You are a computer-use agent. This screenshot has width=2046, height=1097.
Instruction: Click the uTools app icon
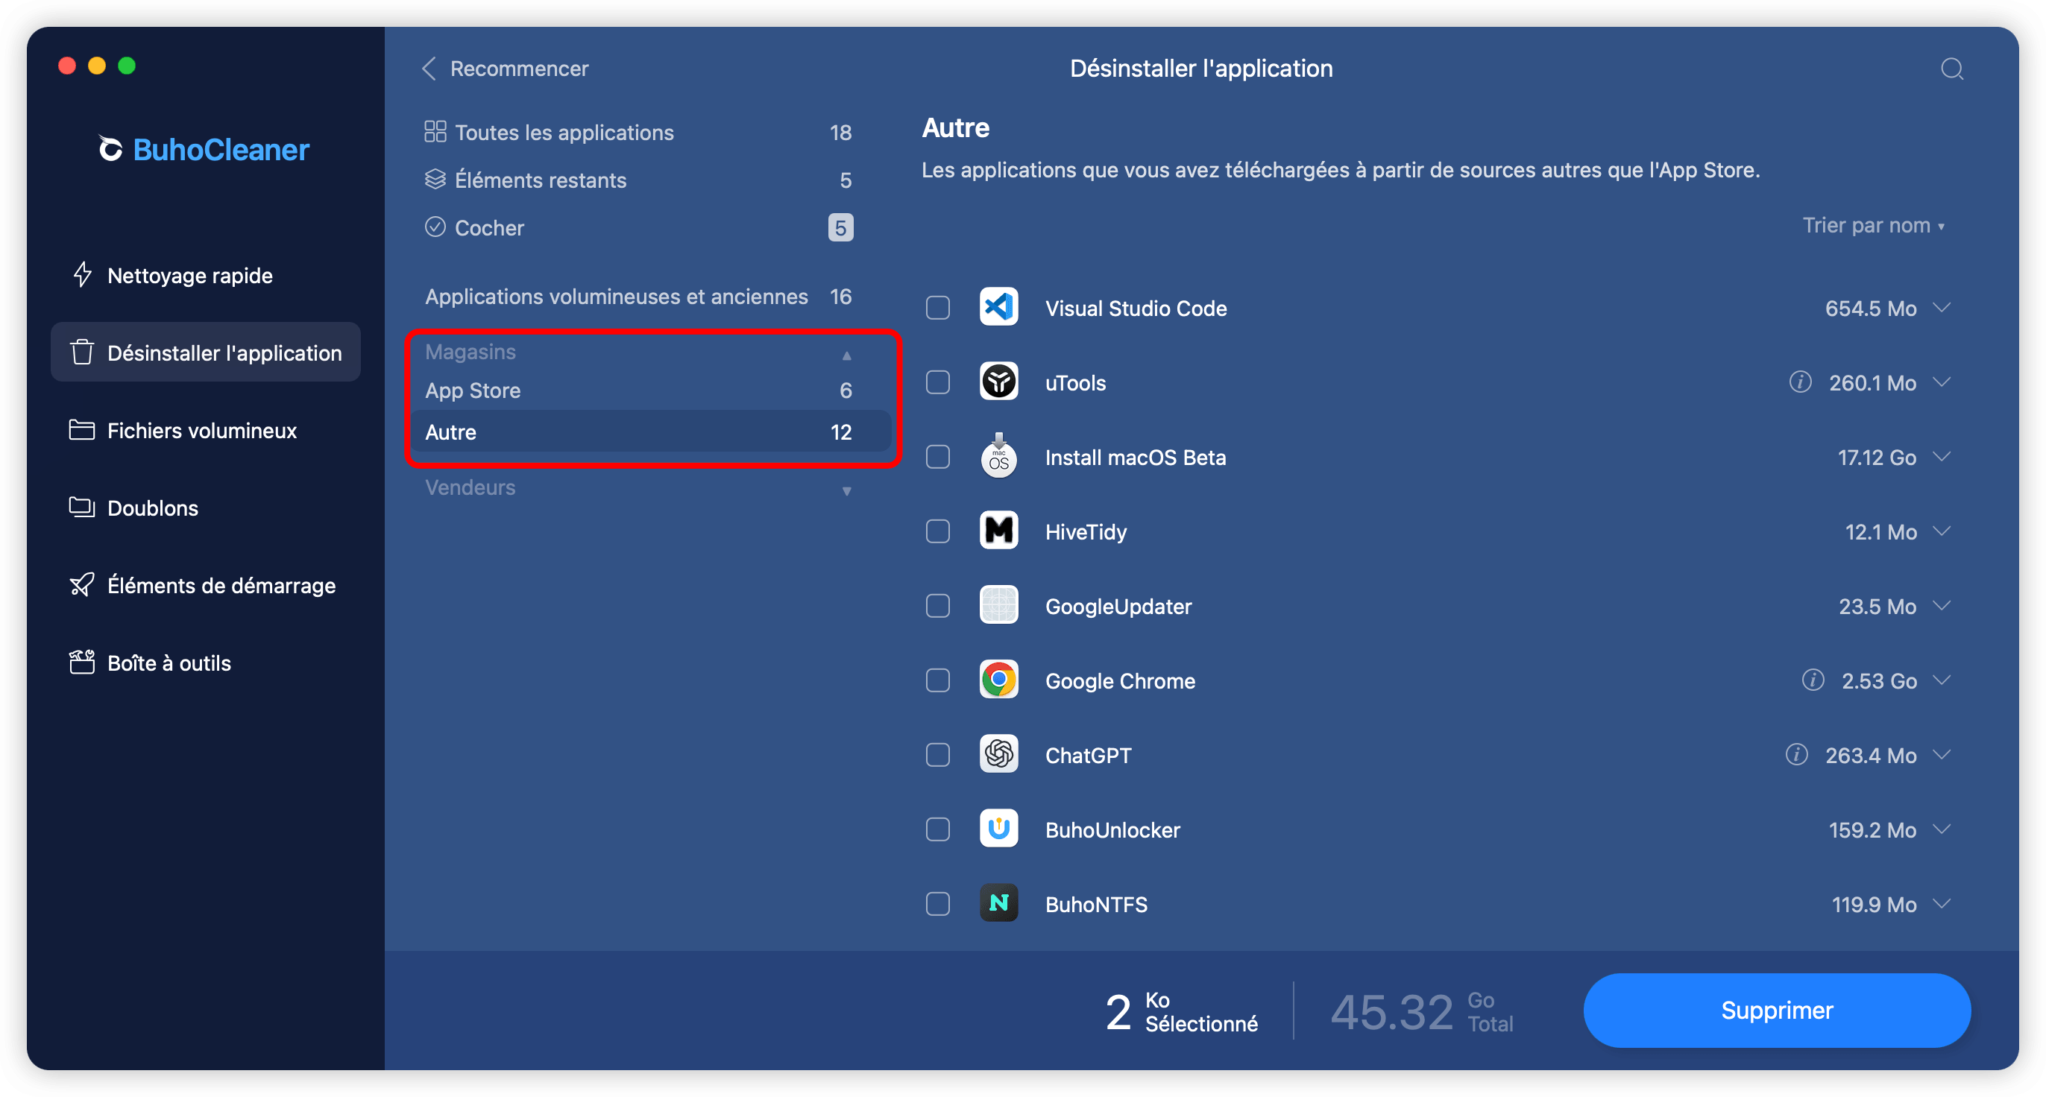(998, 382)
